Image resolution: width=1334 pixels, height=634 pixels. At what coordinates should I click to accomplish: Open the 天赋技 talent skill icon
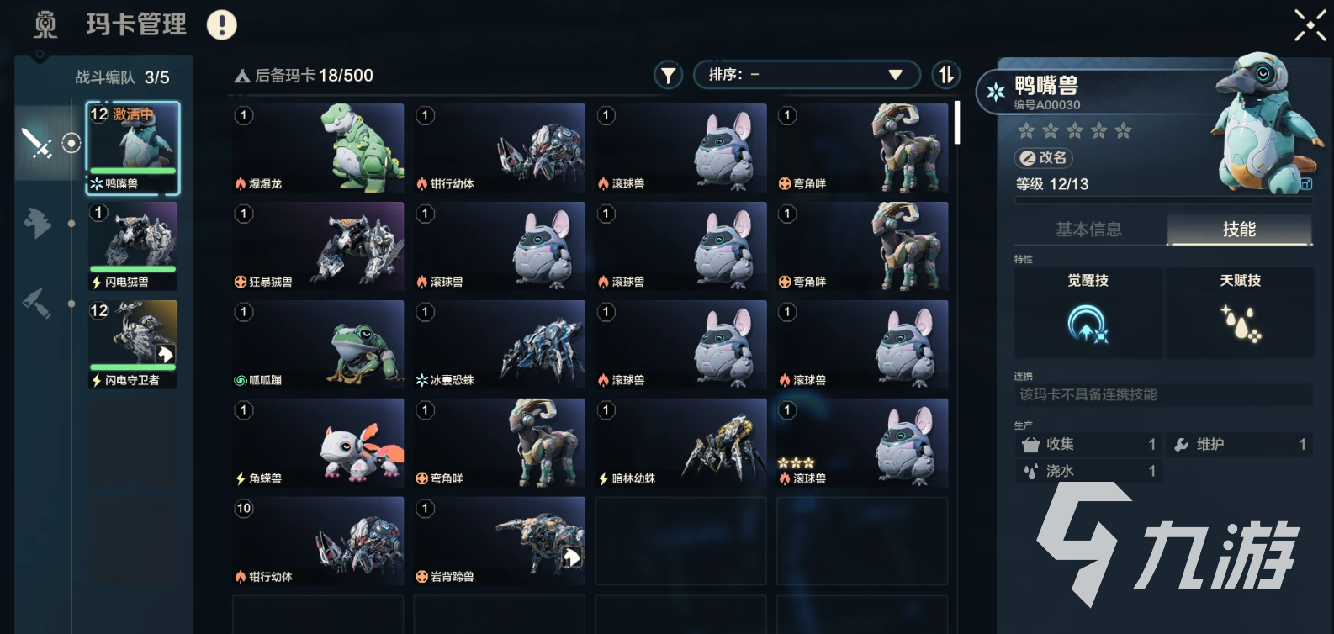point(1241,324)
